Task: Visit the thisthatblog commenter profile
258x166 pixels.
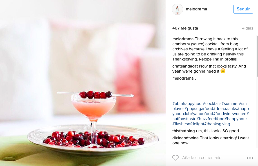Action: [x=183, y=131]
